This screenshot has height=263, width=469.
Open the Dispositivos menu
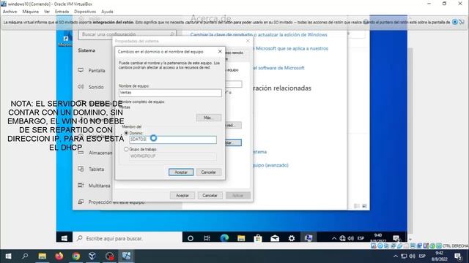click(85, 12)
